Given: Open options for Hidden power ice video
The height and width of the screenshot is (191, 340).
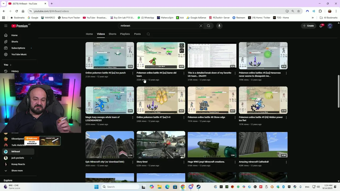Looking at the screenshot, I should pos(286,118).
